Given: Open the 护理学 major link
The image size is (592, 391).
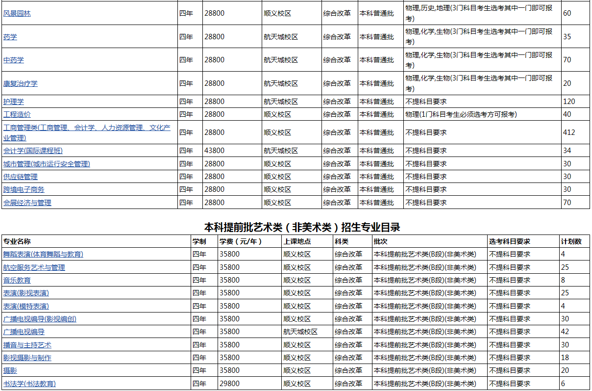Looking at the screenshot, I should [x=14, y=102].
